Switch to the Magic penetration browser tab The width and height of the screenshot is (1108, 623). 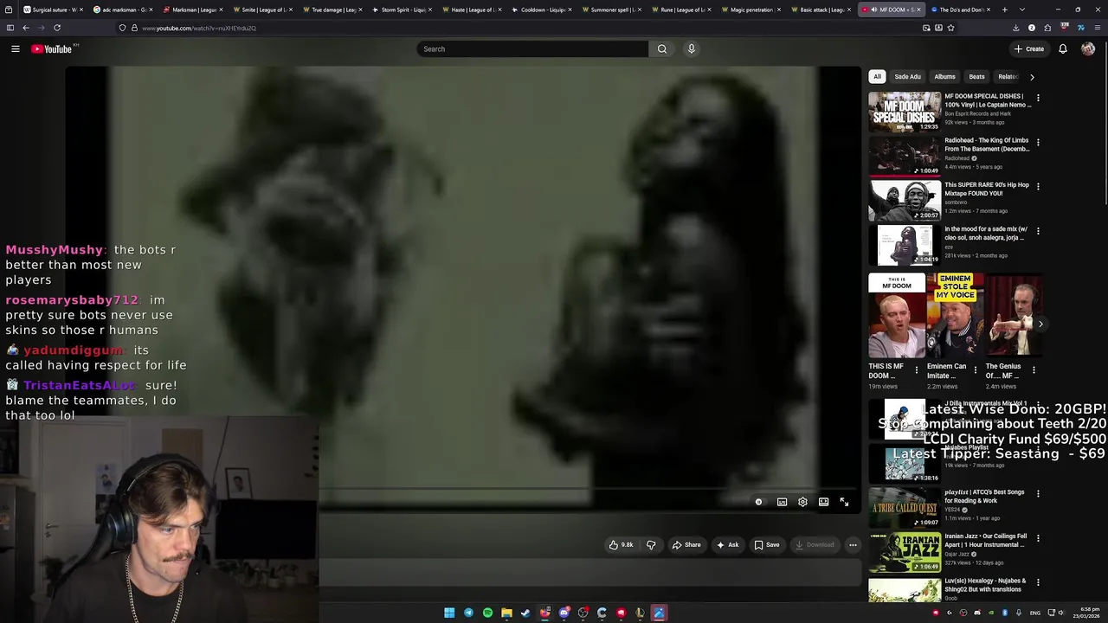pyautogui.click(x=753, y=10)
